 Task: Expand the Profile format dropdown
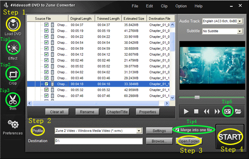[139, 131]
